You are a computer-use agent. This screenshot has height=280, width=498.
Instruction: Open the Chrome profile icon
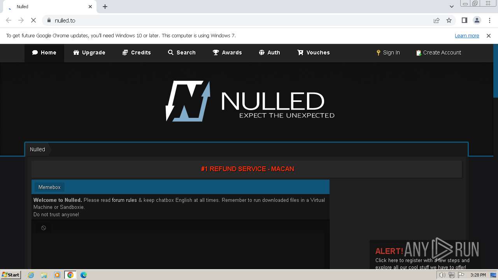tap(477, 20)
